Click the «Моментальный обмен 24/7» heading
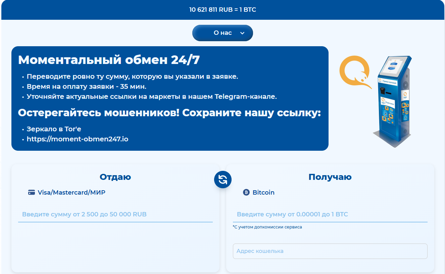Viewport: 445px width, 274px height. (109, 60)
